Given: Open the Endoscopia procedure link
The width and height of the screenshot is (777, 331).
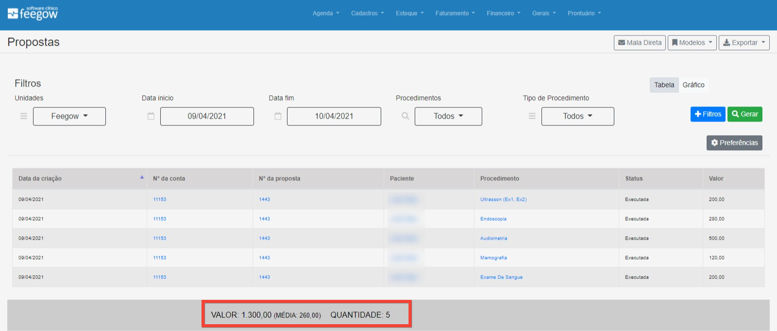Looking at the screenshot, I should [493, 219].
